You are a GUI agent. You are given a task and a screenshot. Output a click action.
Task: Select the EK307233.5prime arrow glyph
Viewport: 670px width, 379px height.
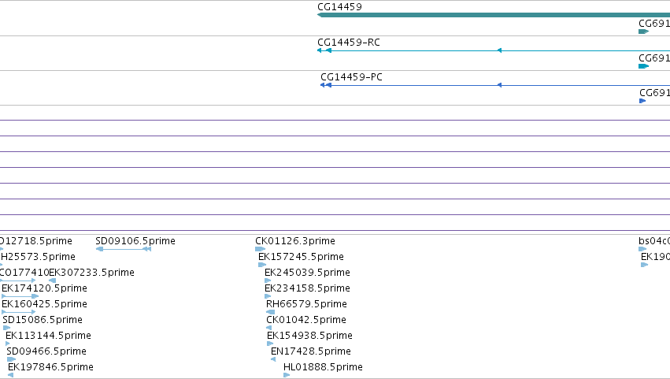point(53,281)
